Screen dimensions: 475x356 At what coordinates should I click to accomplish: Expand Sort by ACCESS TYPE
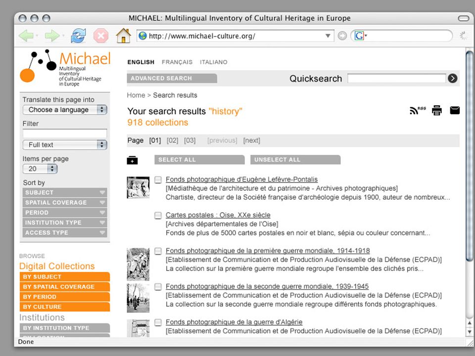coord(65,232)
